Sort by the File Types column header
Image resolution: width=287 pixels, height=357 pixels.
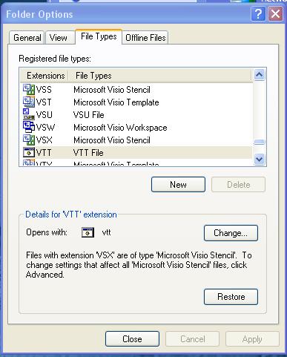click(159, 76)
